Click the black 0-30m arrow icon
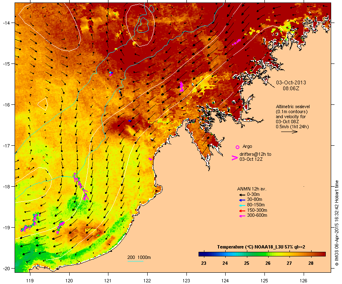 (x=242, y=195)
